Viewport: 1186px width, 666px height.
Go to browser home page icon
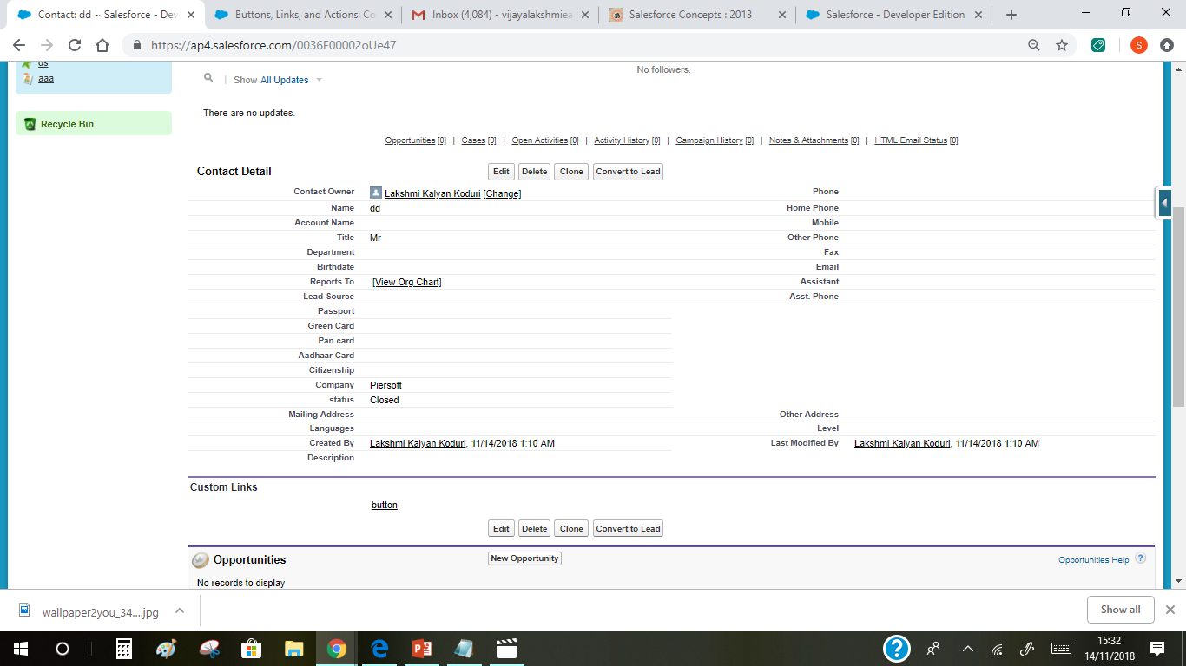pyautogui.click(x=102, y=45)
